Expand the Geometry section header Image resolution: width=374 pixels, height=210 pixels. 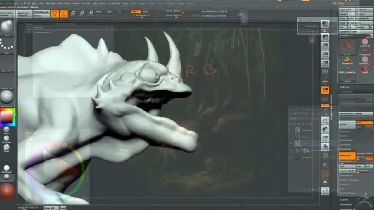point(347,92)
